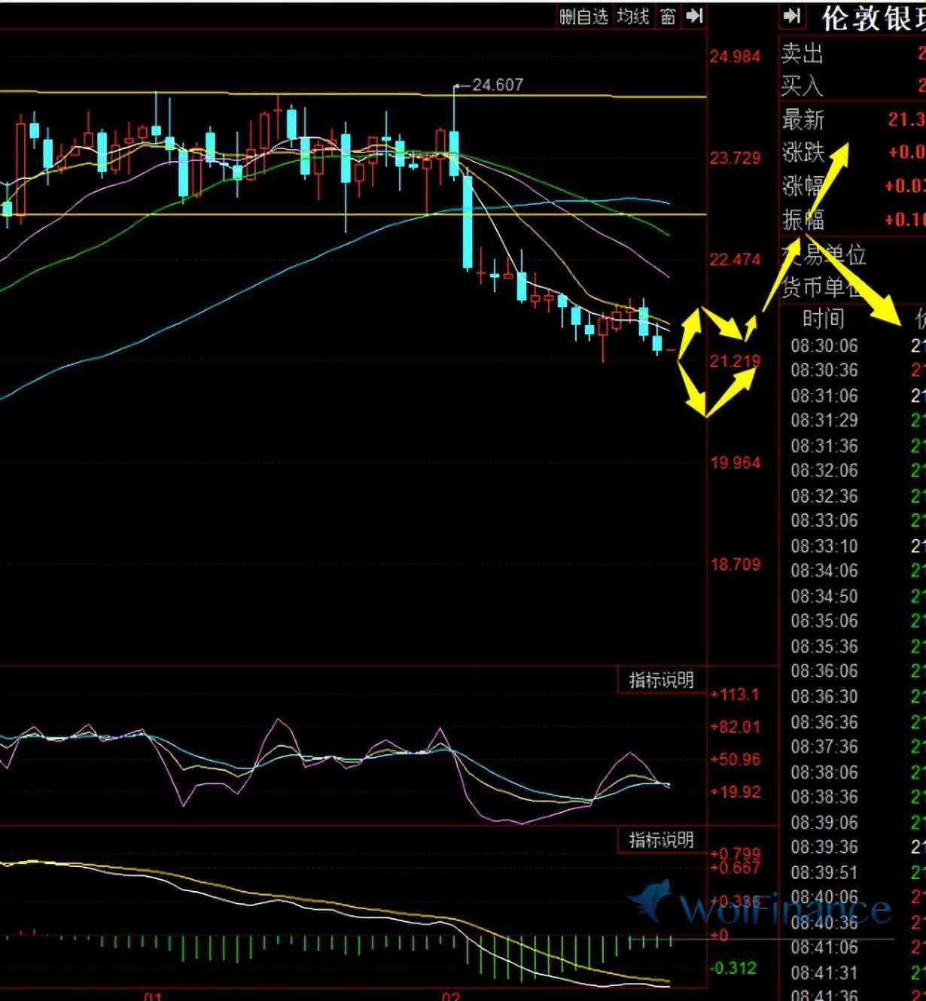Open 指标说明 in the KDJ indicator panel
Image resolution: width=926 pixels, height=1001 pixels.
tap(661, 680)
